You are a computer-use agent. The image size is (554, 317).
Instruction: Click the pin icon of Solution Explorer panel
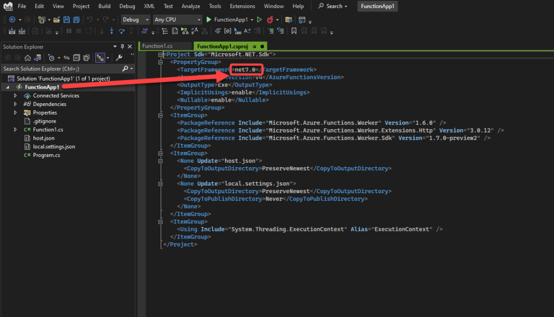122,47
